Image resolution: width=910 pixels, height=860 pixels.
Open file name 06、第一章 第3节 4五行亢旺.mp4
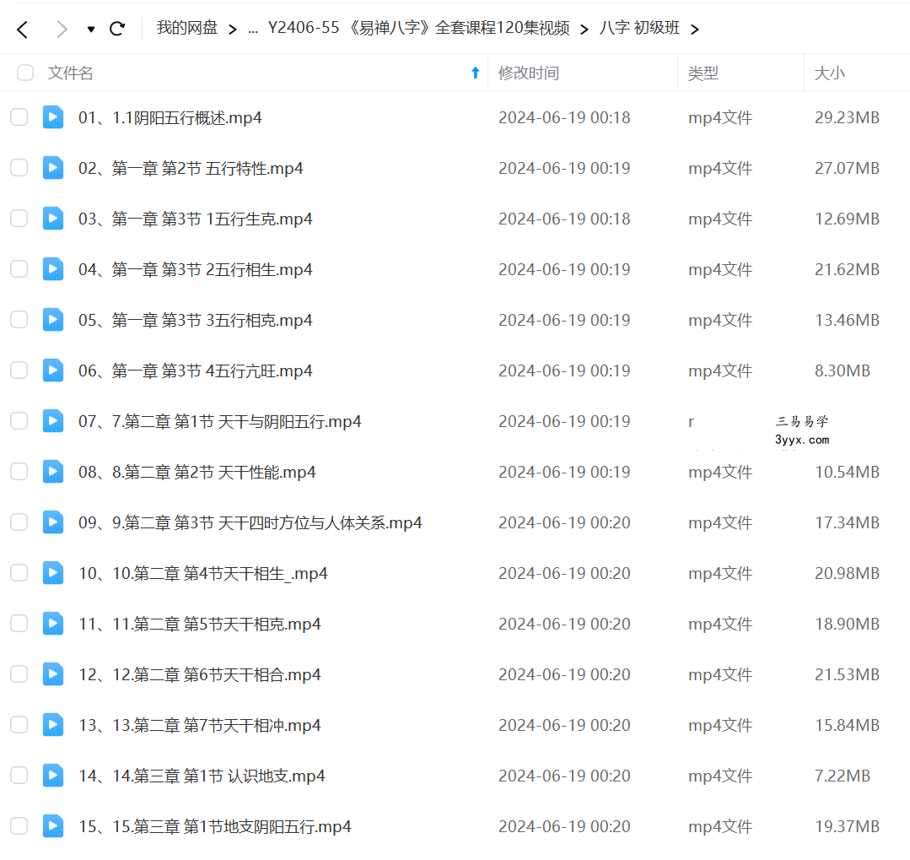(196, 371)
